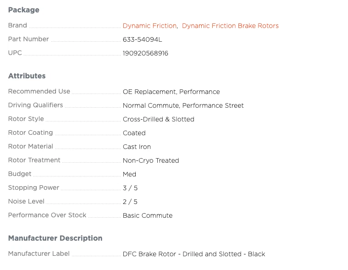Click the Brand label
348x270 pixels.
pos(17,26)
